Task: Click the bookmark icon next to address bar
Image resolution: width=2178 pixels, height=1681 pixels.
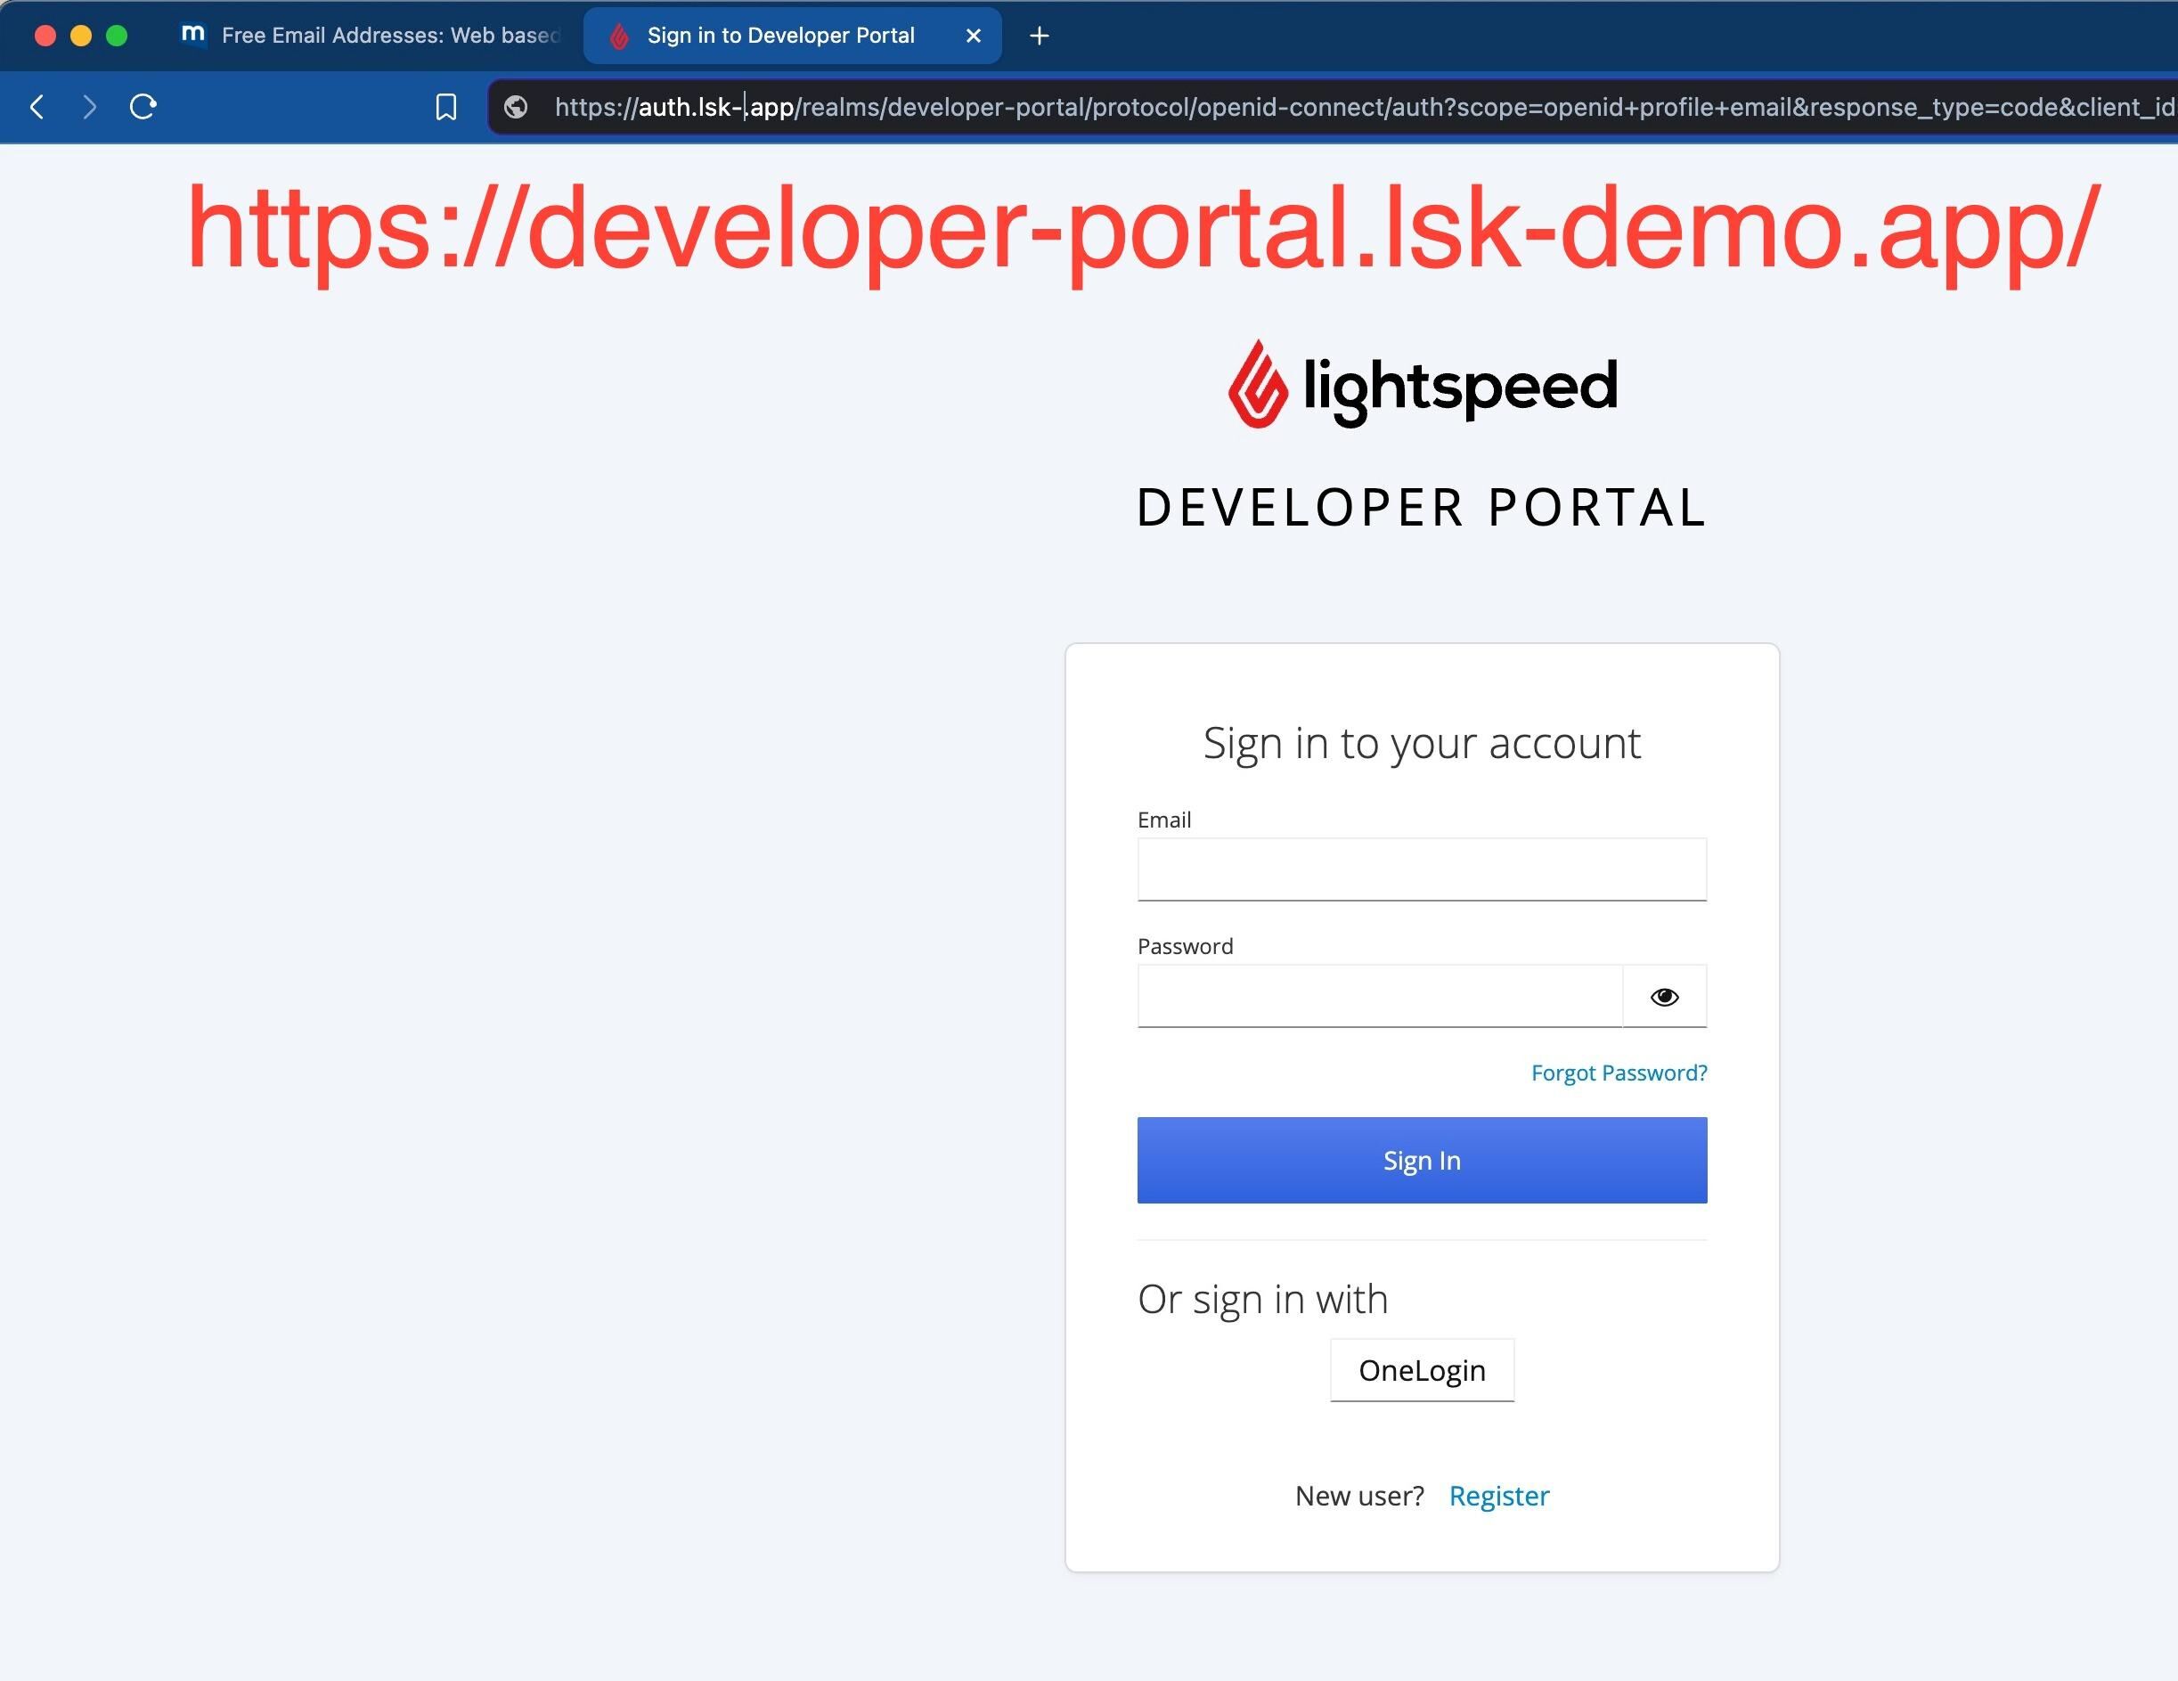Action: [x=445, y=107]
